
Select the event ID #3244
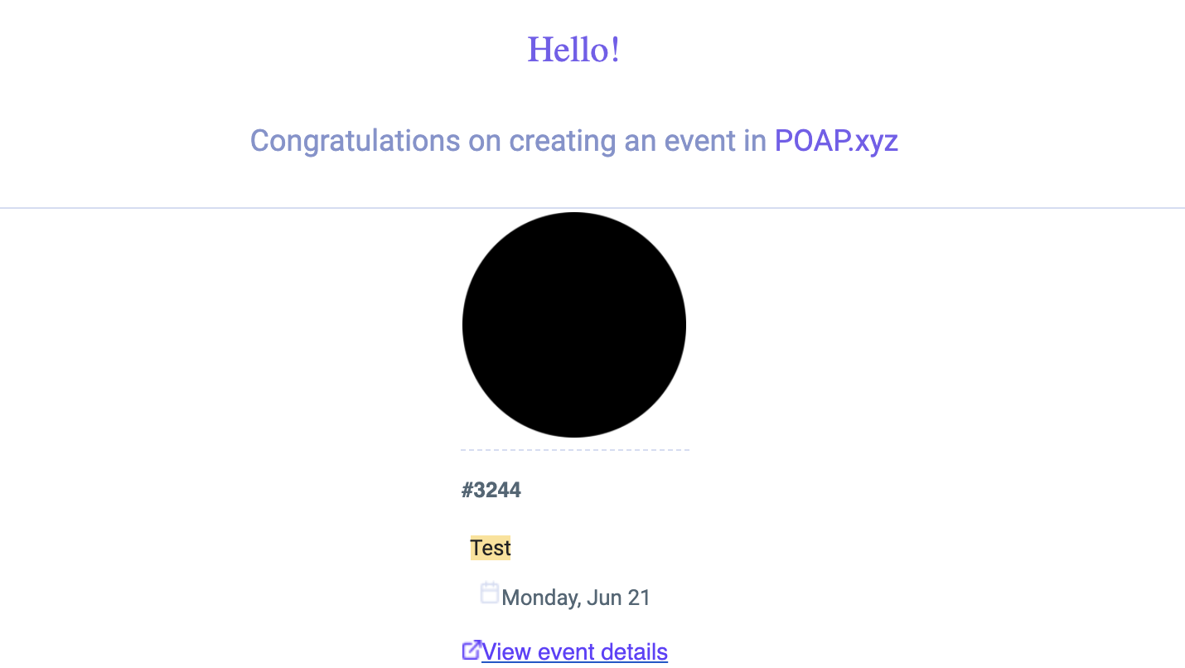491,490
